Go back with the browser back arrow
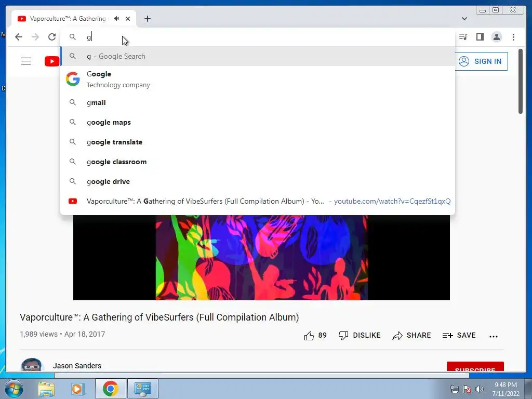 [x=19, y=37]
